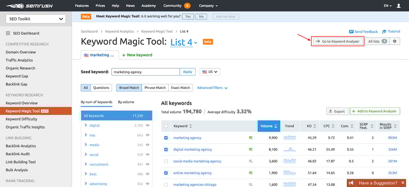Click Add to Keyword Analyzer button

(375, 111)
